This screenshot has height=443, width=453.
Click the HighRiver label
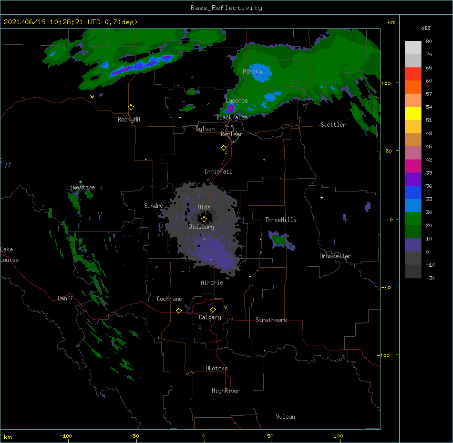coord(226,391)
